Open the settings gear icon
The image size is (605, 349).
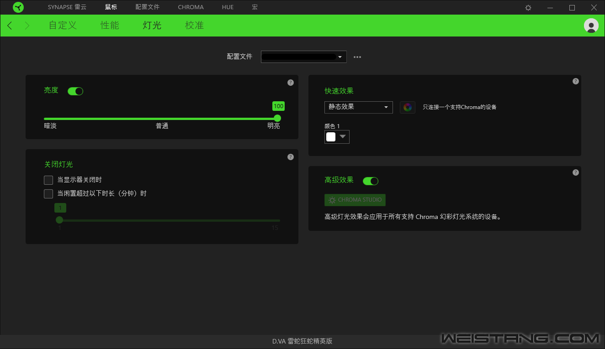[x=528, y=8]
